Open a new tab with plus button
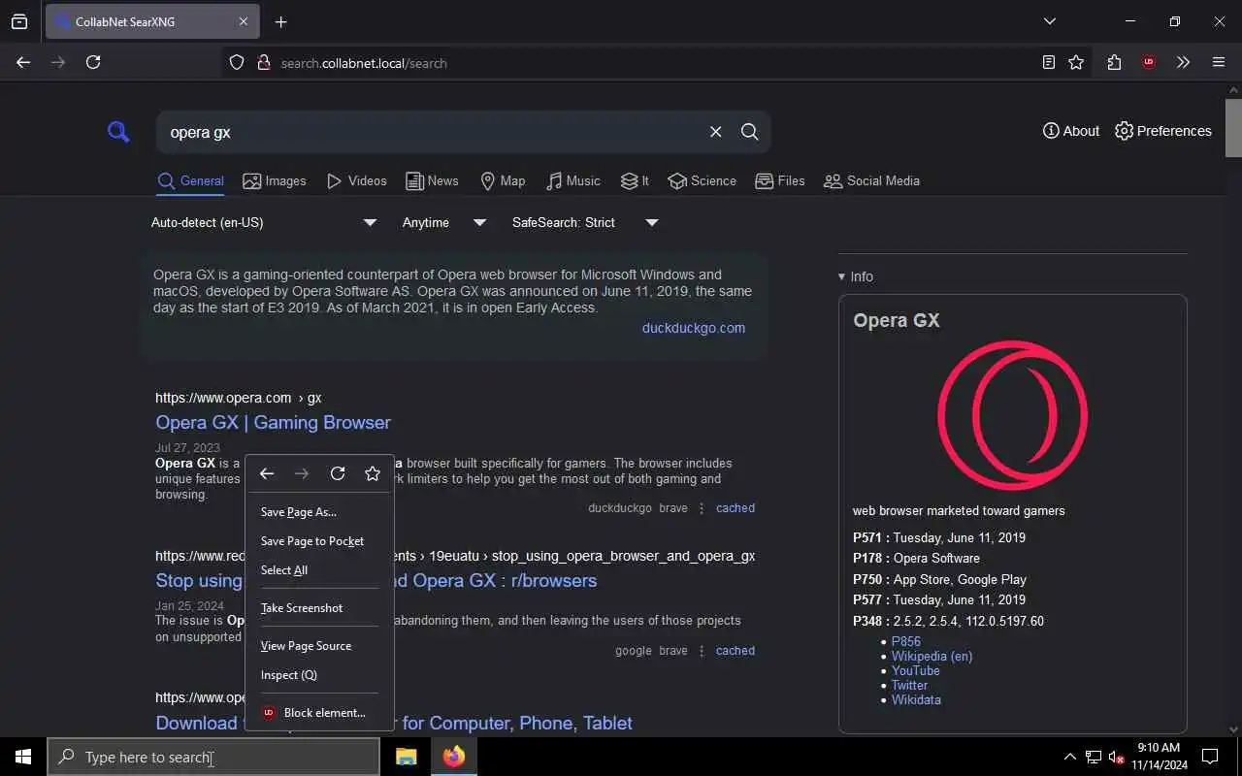Viewport: 1242px width, 776px height. click(280, 21)
